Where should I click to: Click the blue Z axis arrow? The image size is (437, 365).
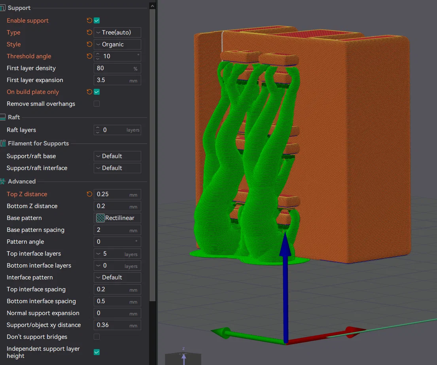286,288
